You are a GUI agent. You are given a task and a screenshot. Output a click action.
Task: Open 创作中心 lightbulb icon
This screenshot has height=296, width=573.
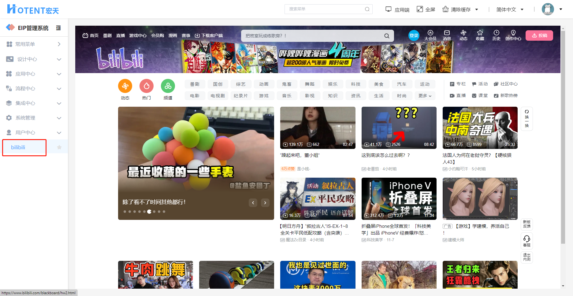(x=513, y=33)
